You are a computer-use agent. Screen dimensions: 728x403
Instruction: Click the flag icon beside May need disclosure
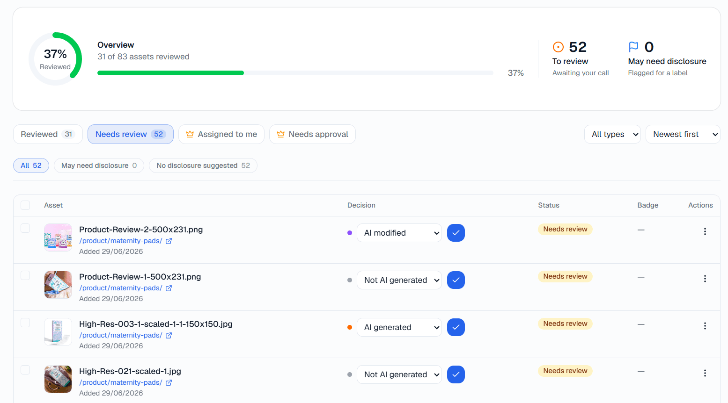point(633,47)
